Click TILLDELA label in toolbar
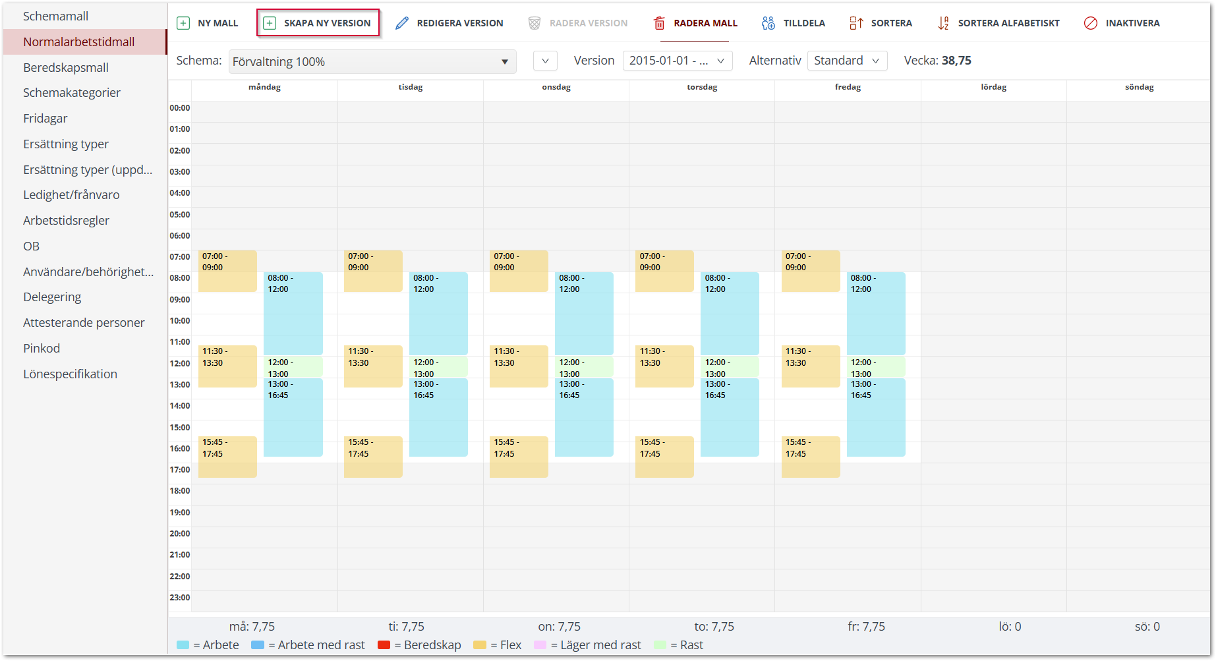 pos(804,23)
